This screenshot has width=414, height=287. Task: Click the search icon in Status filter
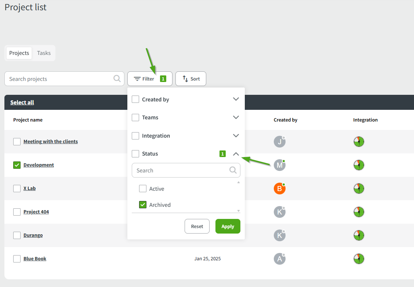233,170
